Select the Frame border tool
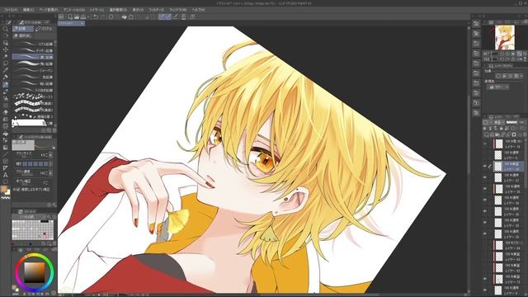The width and height of the screenshot is (528, 297). pos(6,161)
